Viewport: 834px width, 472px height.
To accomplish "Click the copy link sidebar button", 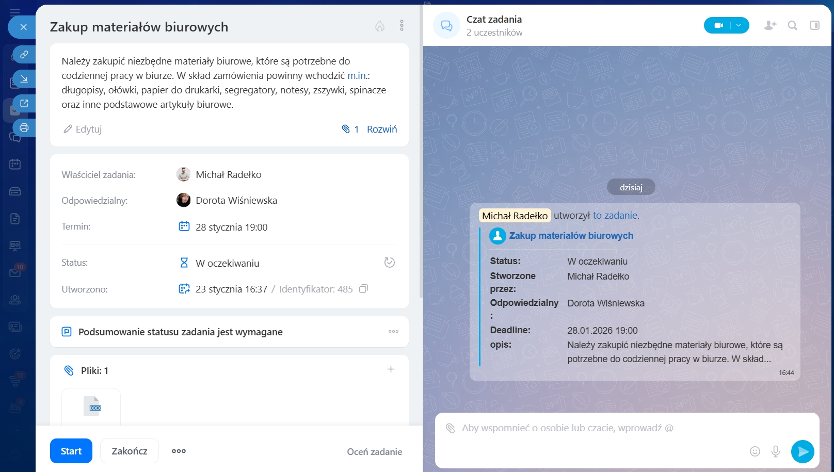I will 24,54.
